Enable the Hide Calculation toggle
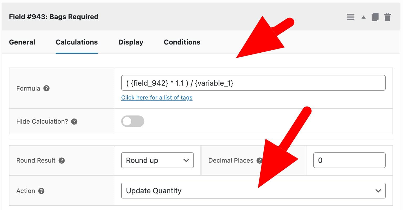The width and height of the screenshot is (403, 210). (133, 121)
